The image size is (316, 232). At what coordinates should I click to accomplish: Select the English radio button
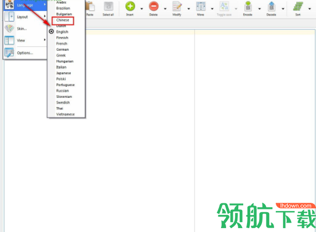click(51, 31)
